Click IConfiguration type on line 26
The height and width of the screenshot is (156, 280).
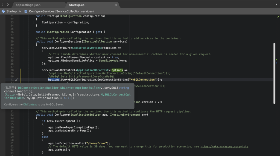(58, 32)
